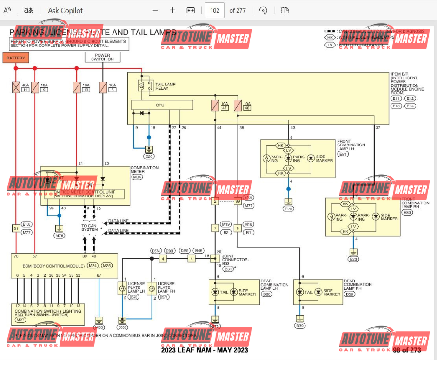Screen dimensions: 437x366
Task: Open Ask Copilot
Action: [x=65, y=10]
